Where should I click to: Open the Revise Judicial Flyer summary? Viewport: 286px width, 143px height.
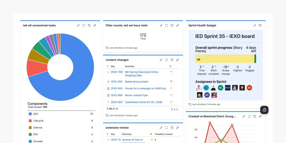(x=136, y=95)
